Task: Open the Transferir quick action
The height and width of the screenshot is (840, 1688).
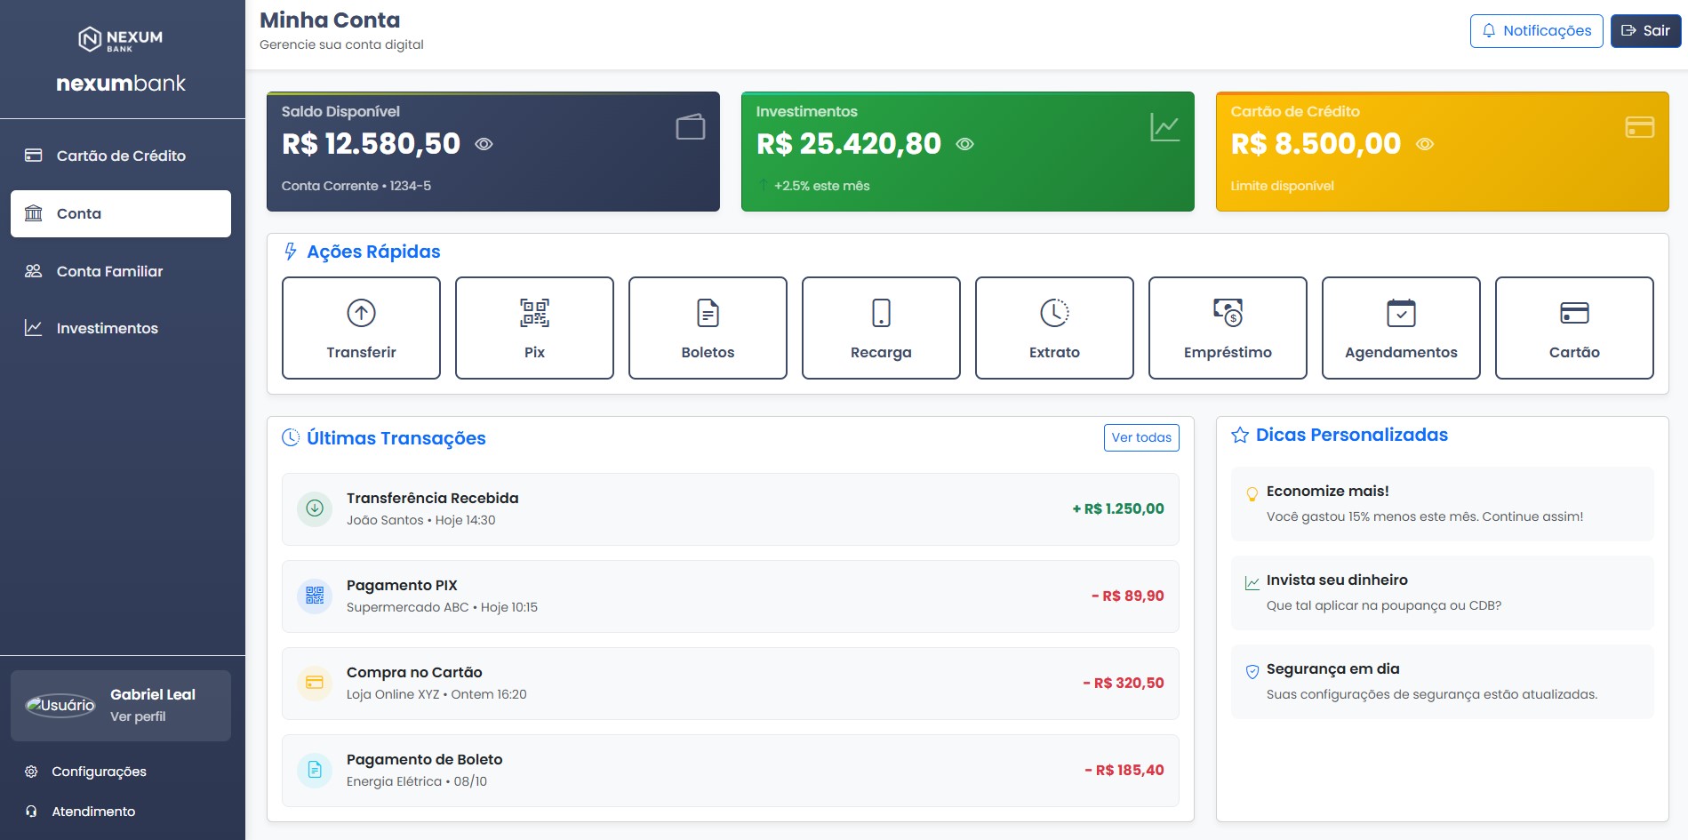Action: click(x=361, y=328)
